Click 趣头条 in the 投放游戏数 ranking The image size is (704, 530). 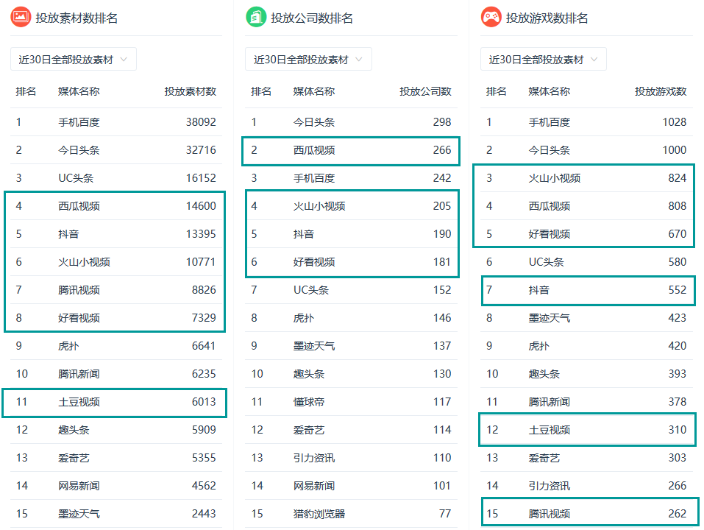pos(544,374)
